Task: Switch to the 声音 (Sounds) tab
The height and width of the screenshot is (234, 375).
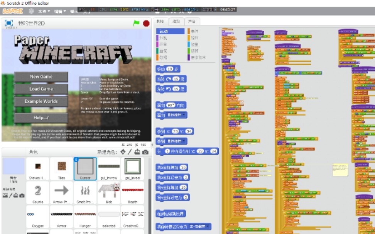Action: point(192,22)
